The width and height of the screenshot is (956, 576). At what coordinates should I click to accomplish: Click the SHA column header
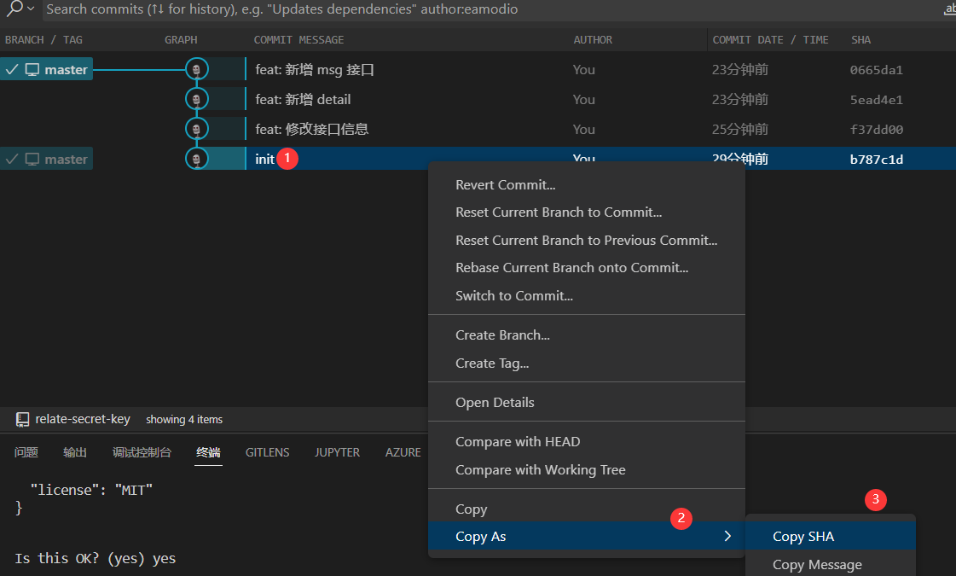click(x=860, y=39)
